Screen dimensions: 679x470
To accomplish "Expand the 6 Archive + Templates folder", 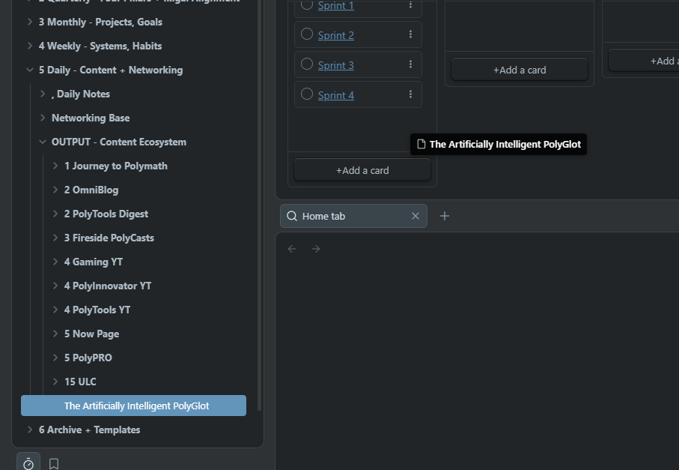I will point(30,430).
